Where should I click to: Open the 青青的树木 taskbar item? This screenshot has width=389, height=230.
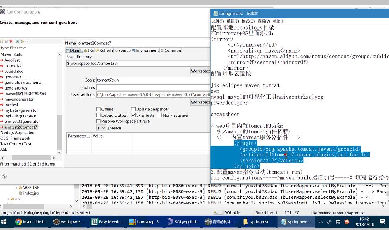[x=221, y=221]
